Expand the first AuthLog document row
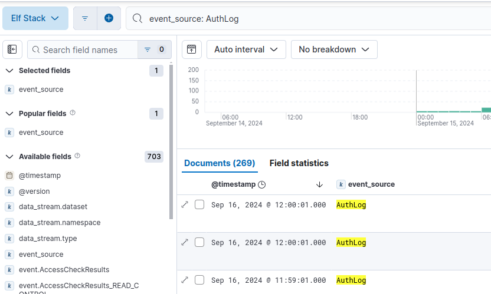Viewport: 491px width, 294px height. tap(185, 204)
